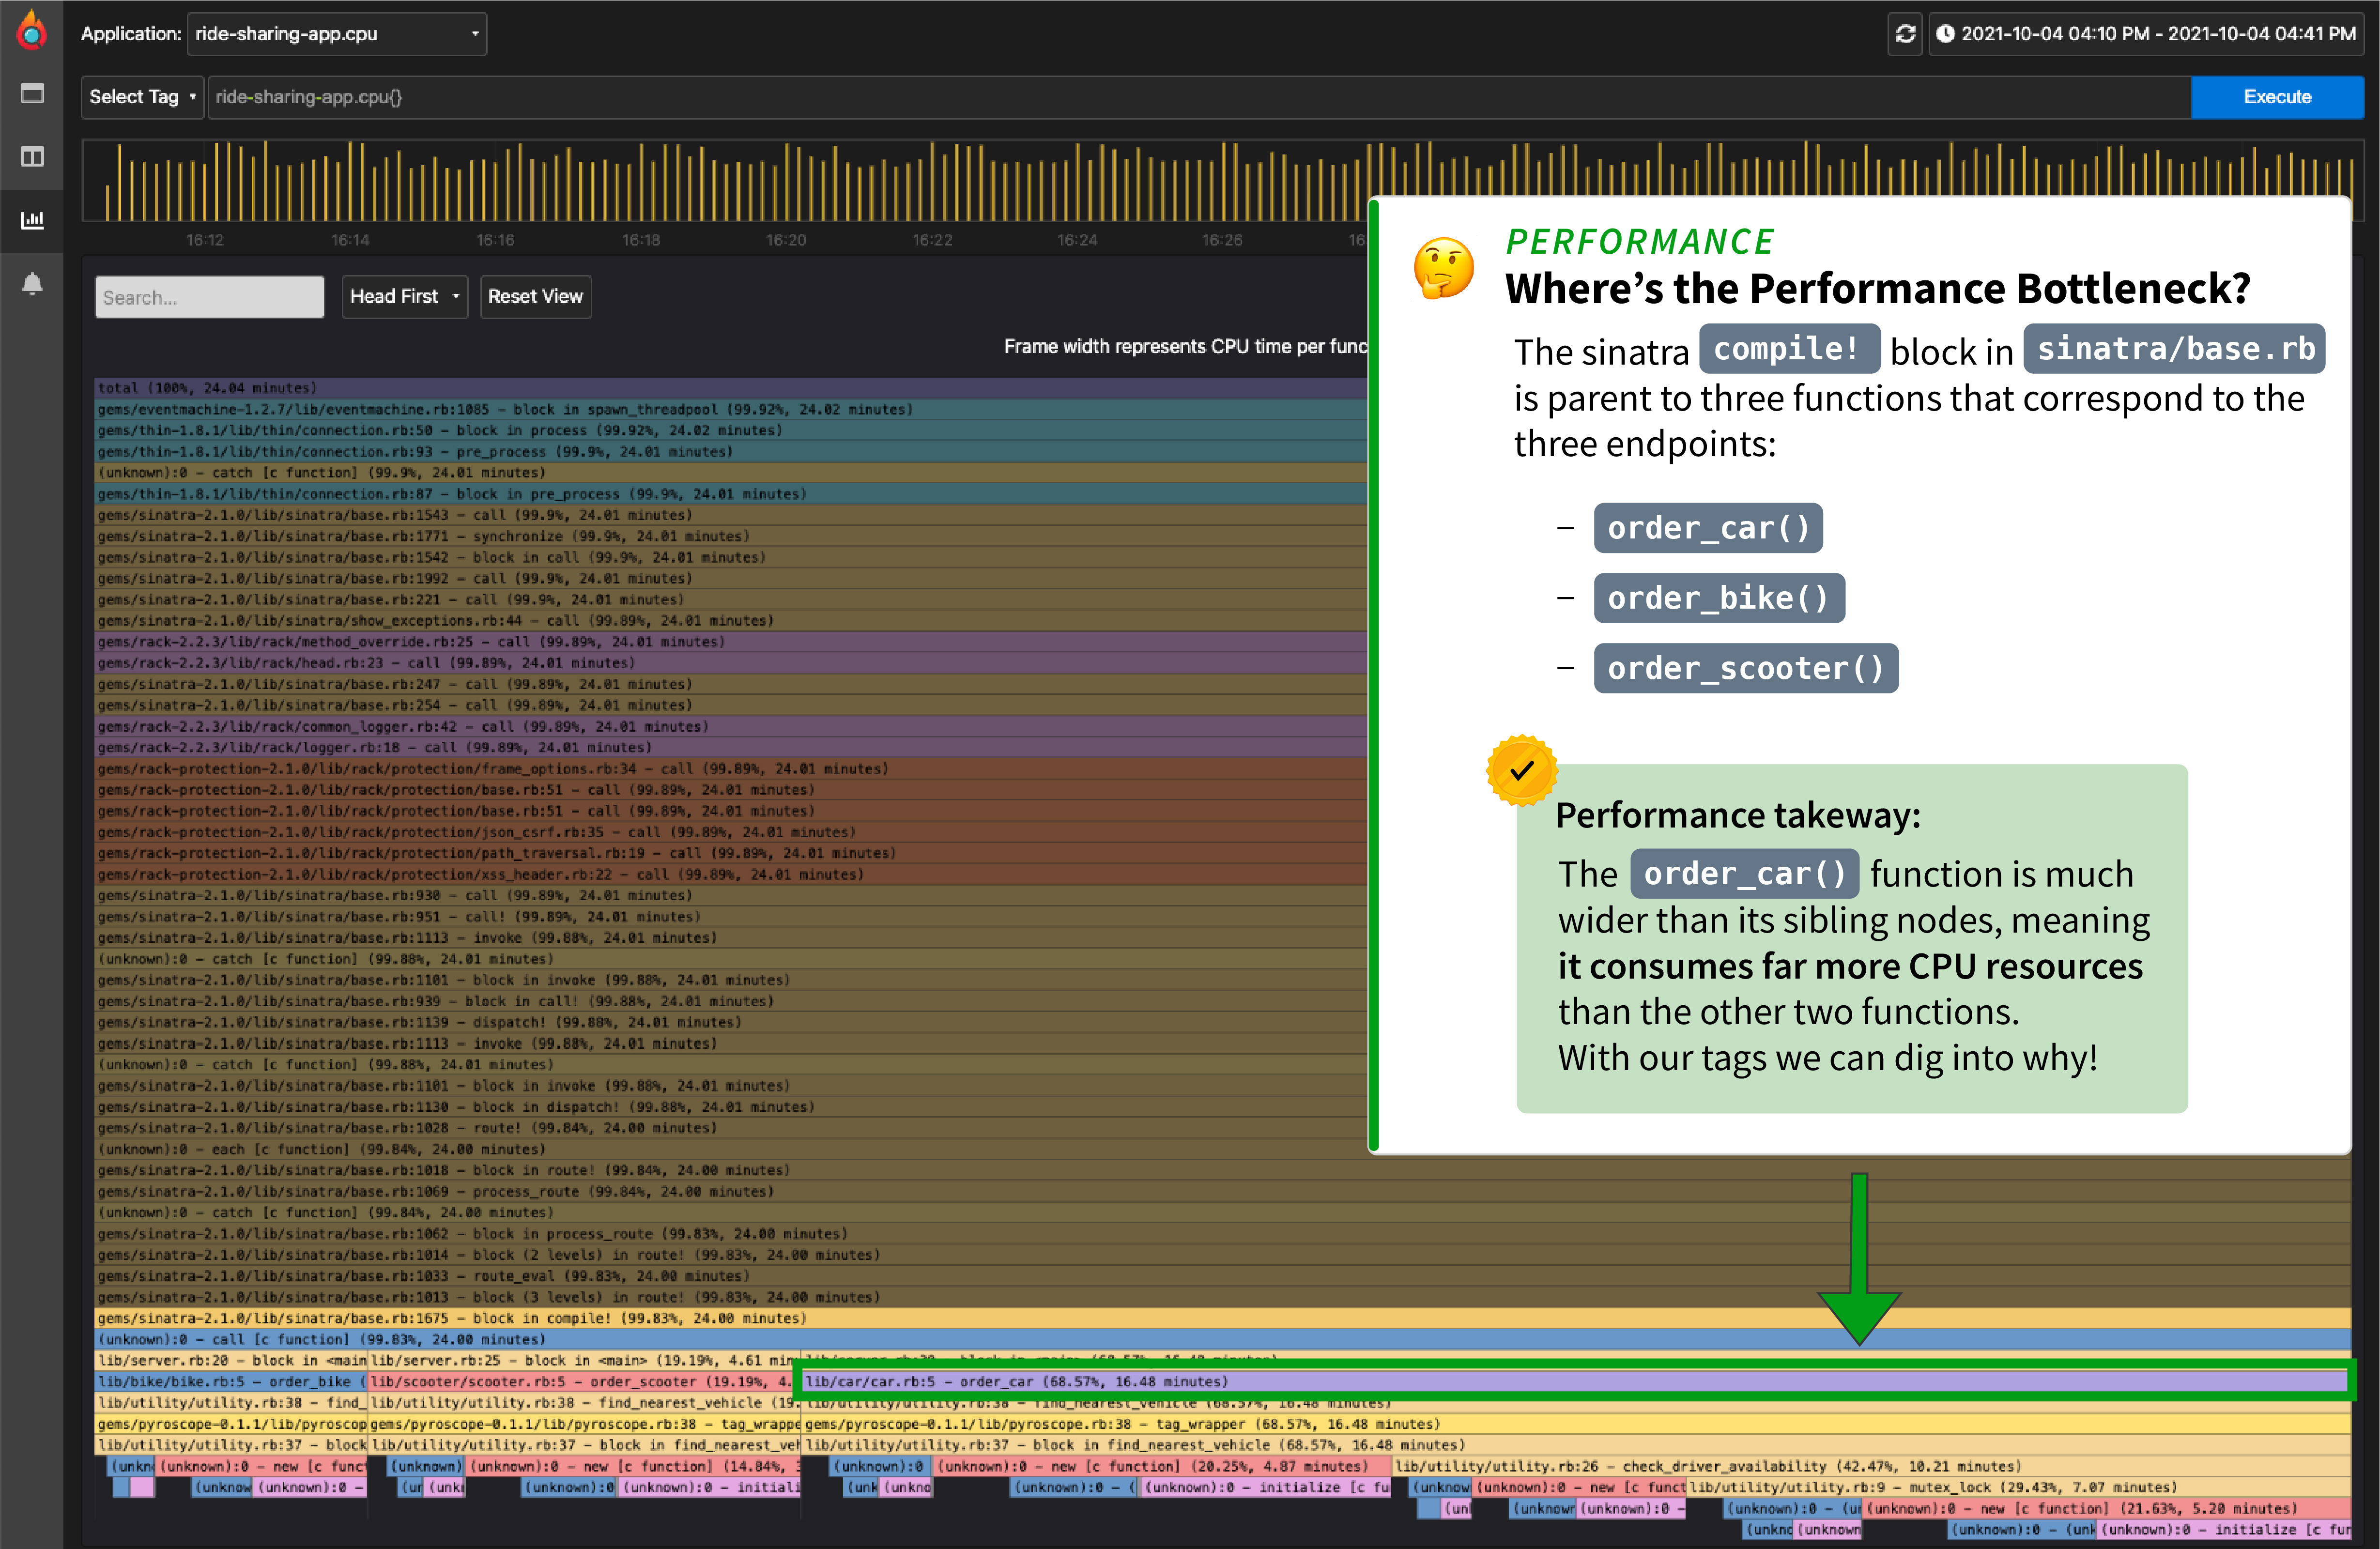Click the yellow checkmark badge

tap(1521, 770)
